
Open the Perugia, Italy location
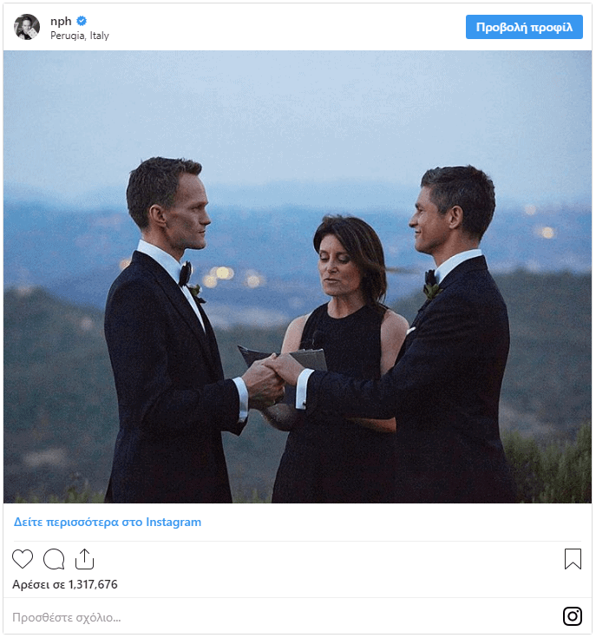80,36
